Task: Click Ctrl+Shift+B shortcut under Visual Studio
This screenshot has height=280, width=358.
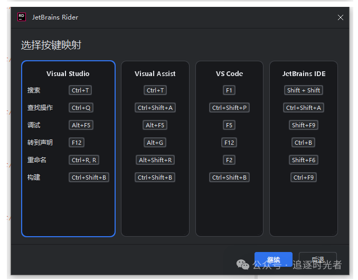Action: 89,178
